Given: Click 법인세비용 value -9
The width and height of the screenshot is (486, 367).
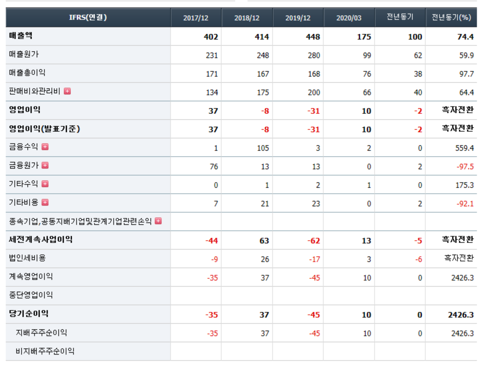Looking at the screenshot, I should point(214,259).
